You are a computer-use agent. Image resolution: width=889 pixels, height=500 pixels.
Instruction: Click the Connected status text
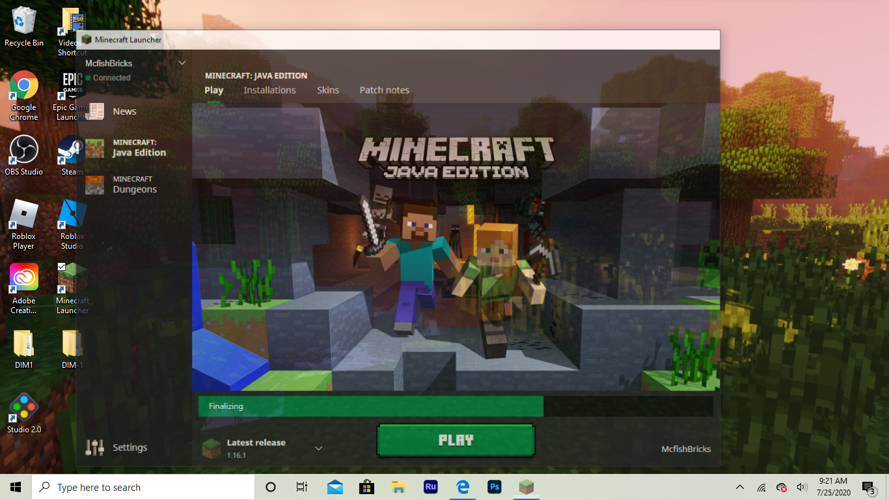pyautogui.click(x=111, y=77)
